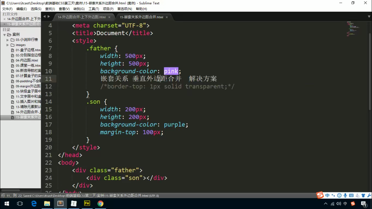Open the 工具(T) menu
The height and width of the screenshot is (209, 372).
point(94,9)
